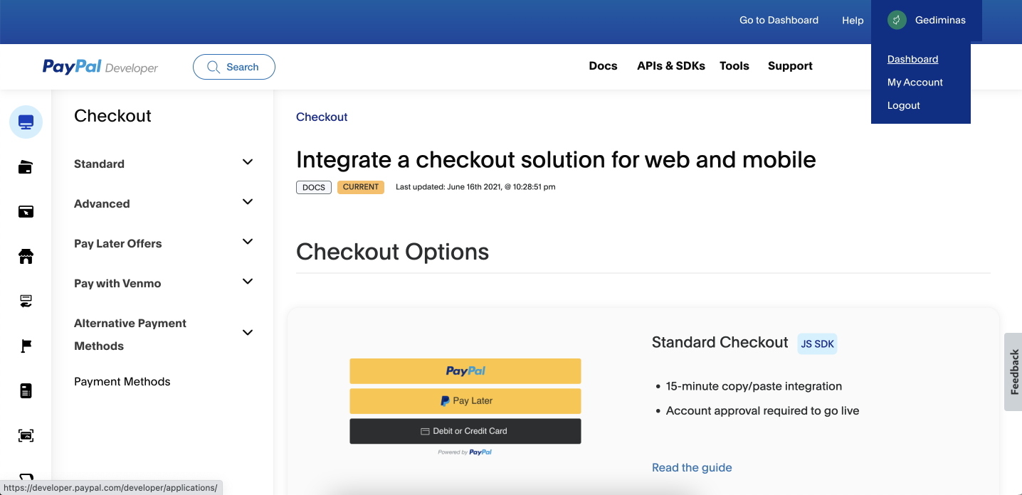Click the card-with-arrows sidebar icon
Viewport: 1022px width, 495px height.
(26, 301)
